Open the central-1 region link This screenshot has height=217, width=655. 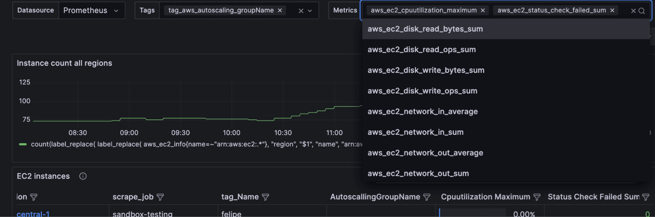(x=33, y=214)
